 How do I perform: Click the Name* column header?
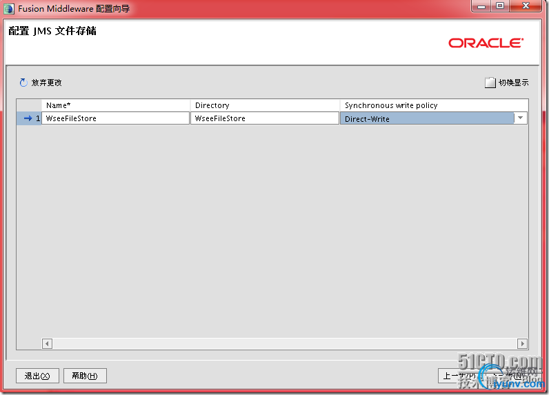point(116,105)
